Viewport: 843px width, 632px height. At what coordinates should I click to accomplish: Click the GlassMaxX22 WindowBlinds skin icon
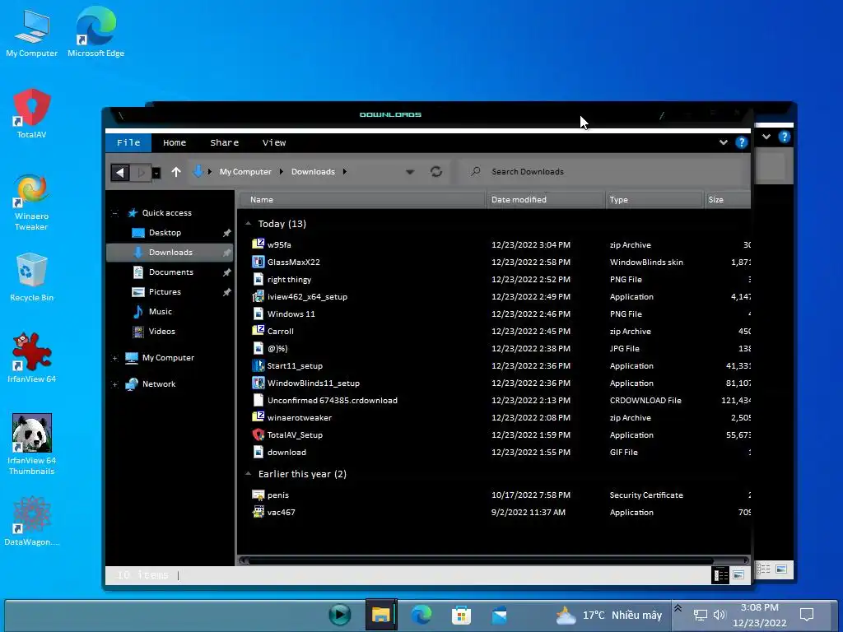[x=258, y=262]
